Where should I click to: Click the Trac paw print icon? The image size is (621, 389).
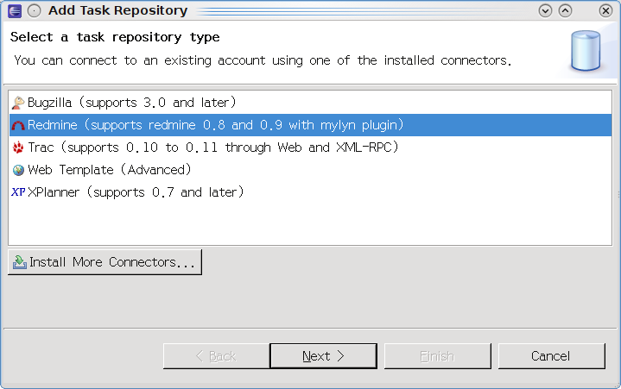[18, 147]
